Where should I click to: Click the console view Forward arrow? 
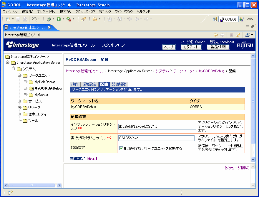click(x=222, y=35)
